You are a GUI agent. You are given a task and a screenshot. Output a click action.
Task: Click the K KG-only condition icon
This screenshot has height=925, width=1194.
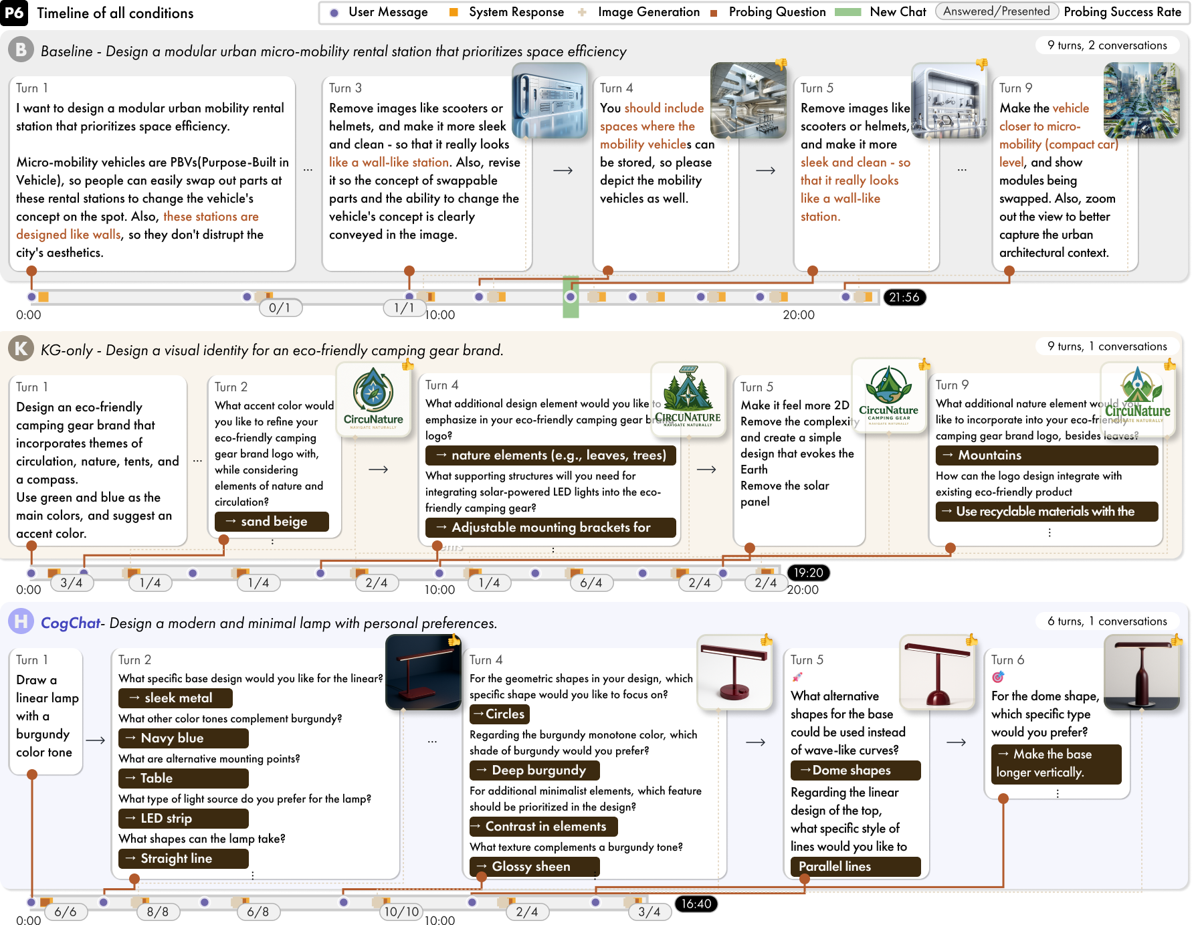[x=21, y=348]
